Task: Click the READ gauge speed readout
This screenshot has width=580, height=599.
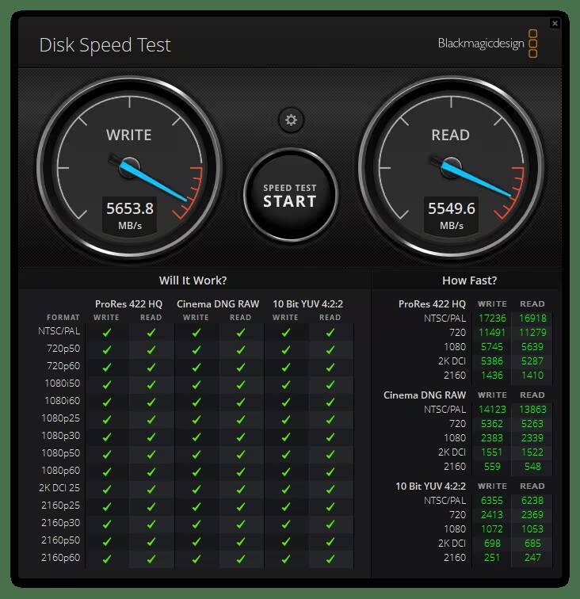Action: coord(451,216)
